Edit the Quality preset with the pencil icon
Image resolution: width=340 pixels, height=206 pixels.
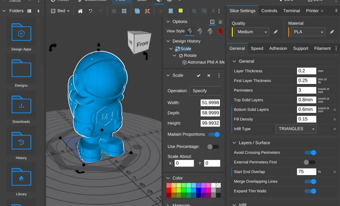tap(275, 32)
